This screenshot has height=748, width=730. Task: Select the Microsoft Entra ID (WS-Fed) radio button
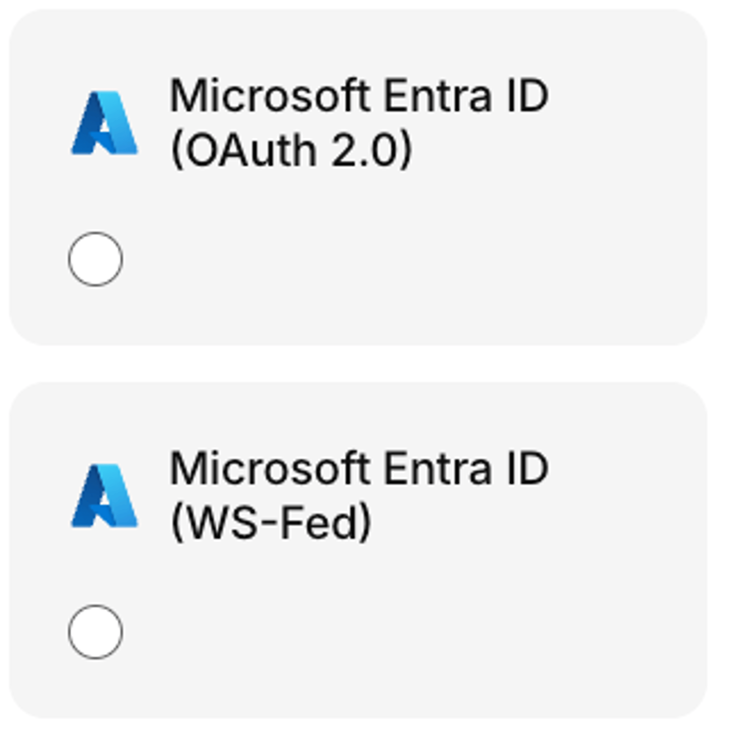[95, 632]
